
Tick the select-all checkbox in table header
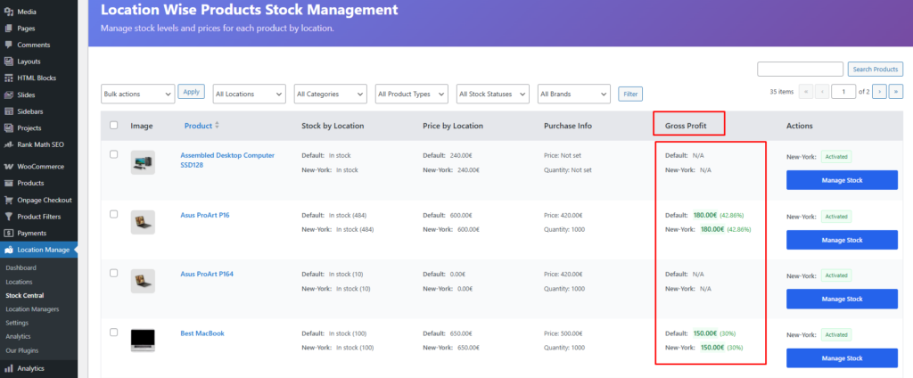tap(113, 126)
